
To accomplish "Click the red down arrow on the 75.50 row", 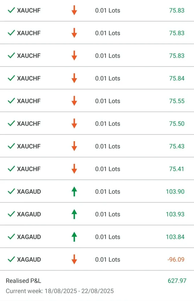I will click(x=74, y=124).
